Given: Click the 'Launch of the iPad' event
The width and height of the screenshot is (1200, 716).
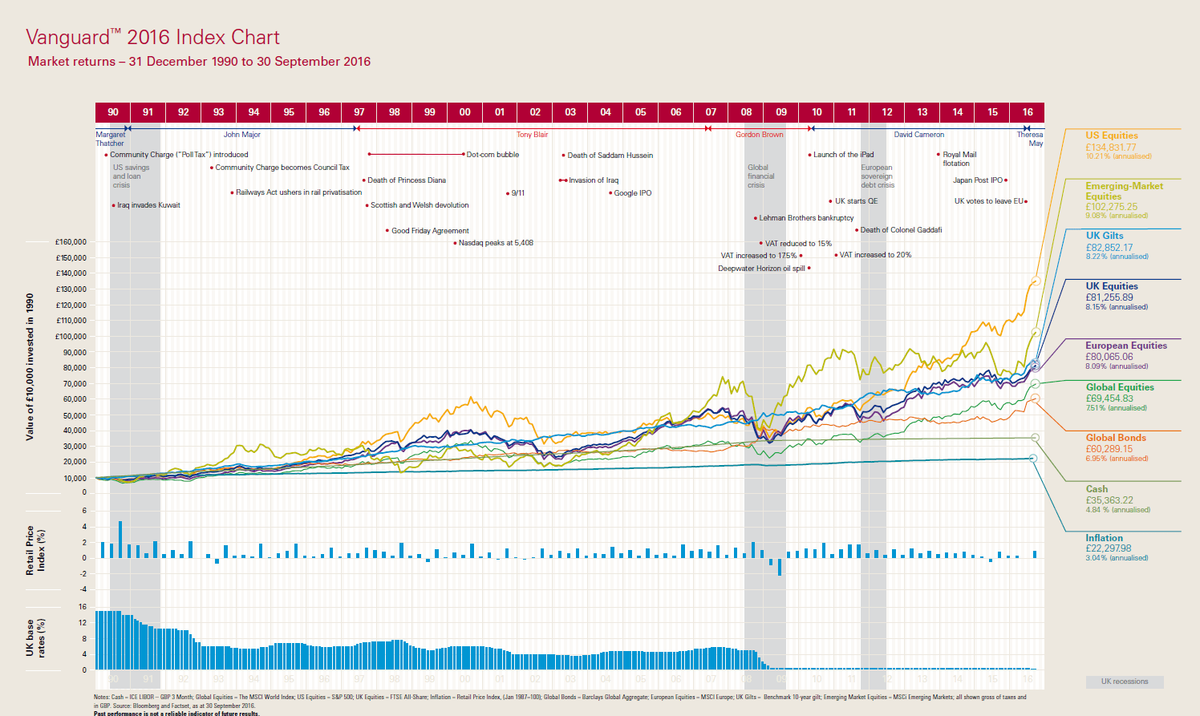Looking at the screenshot, I should click(x=844, y=155).
